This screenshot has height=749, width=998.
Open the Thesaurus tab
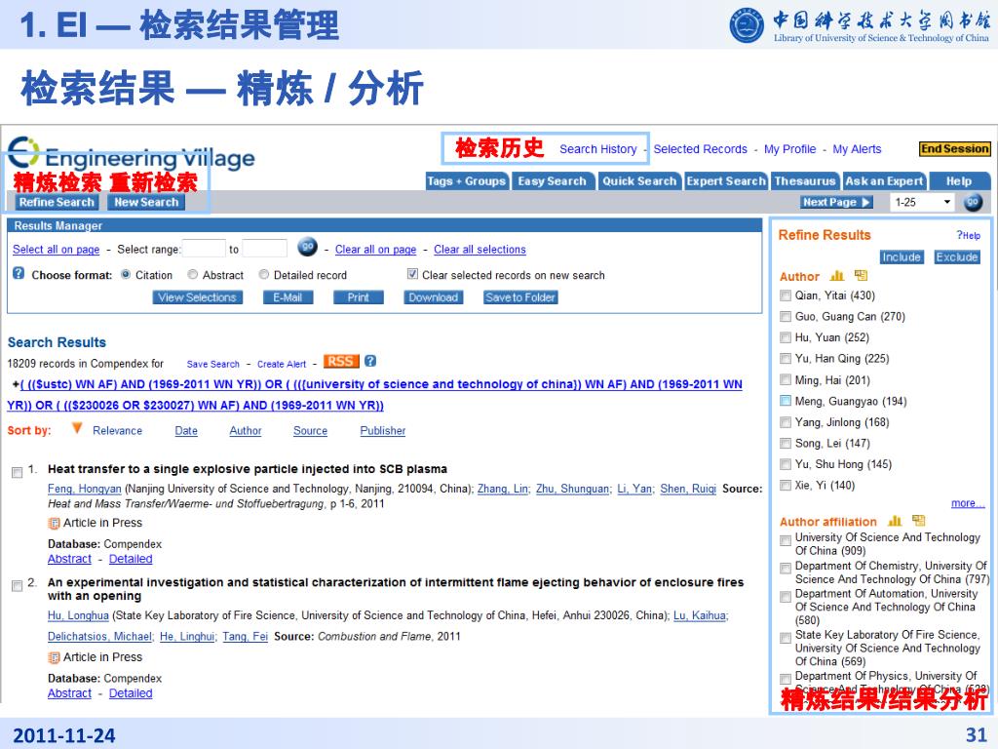pyautogui.click(x=804, y=181)
